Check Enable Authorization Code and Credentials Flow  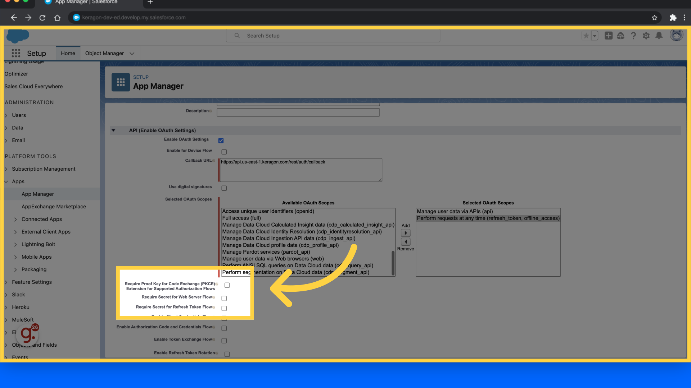pyautogui.click(x=224, y=328)
